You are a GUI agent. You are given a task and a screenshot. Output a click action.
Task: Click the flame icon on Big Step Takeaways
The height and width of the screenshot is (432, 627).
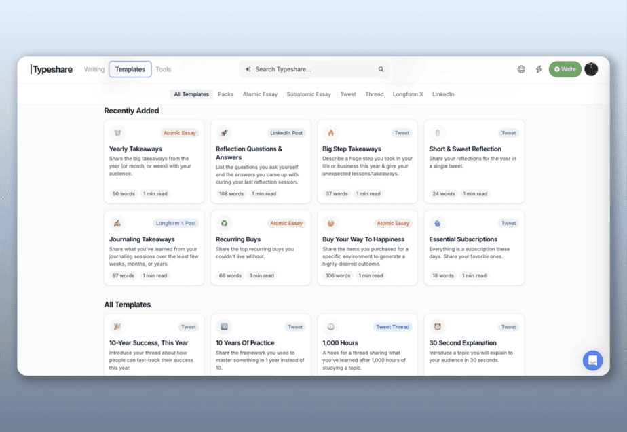coord(330,133)
